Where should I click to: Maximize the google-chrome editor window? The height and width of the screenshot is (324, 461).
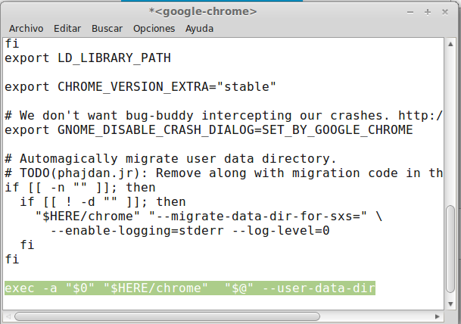tap(428, 12)
